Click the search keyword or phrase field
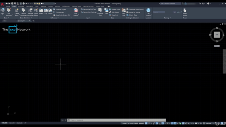This screenshot has width=226, height=127. coord(171,4)
